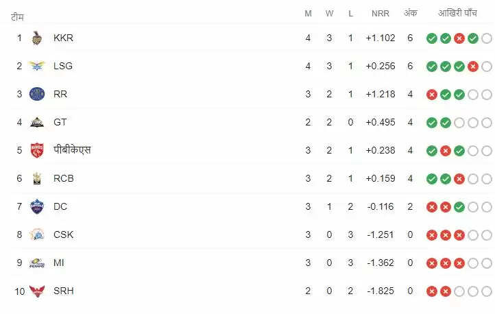Click the आखिरी पाँच column header

point(459,14)
